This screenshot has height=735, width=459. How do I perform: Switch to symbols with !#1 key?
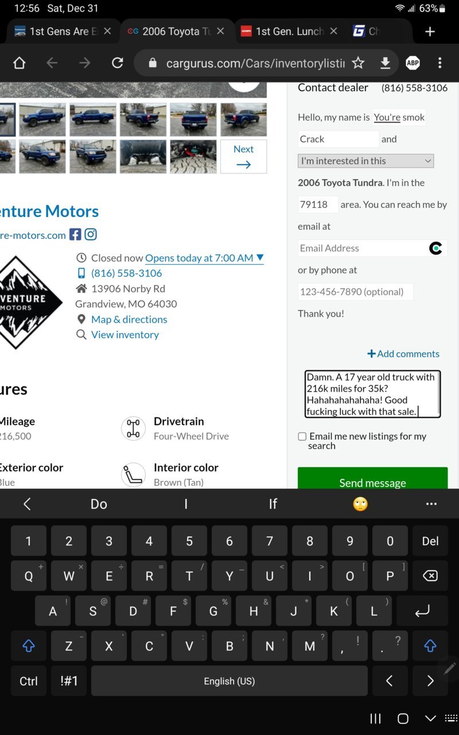coord(69,681)
